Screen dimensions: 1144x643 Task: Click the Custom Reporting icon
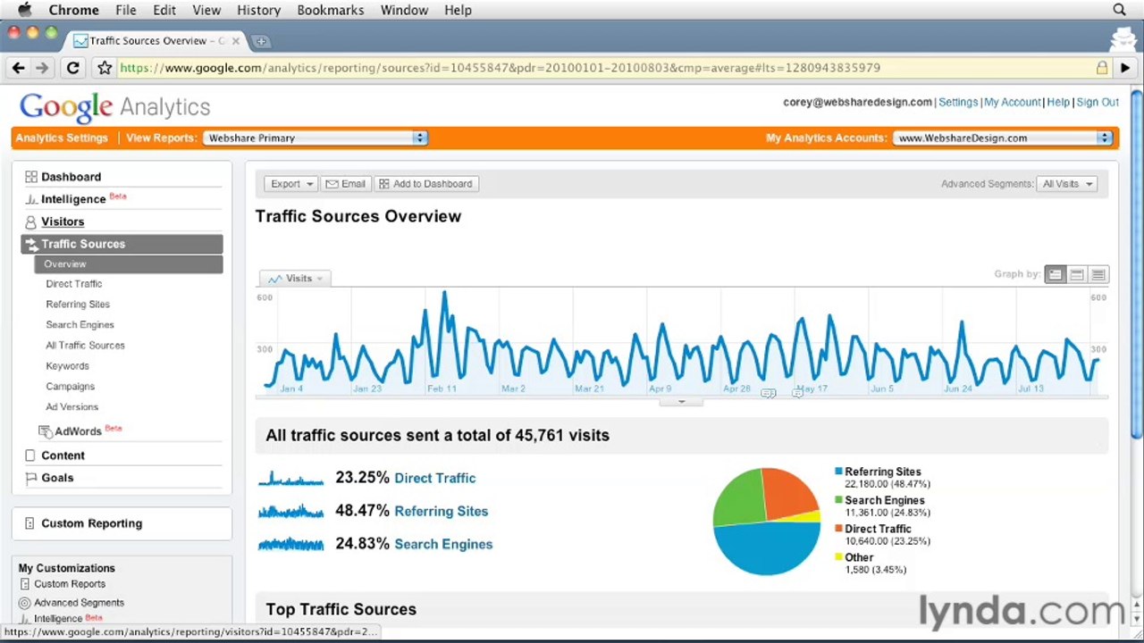click(29, 523)
